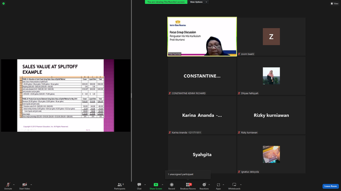Click the muted mic icon on CONSTANTINE KENNY RICHARD
The width and height of the screenshot is (341, 191).
point(169,93)
